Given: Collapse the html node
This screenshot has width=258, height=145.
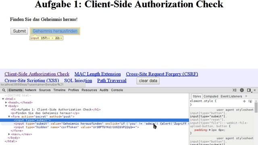Looking at the screenshot, I should coord(3,99).
